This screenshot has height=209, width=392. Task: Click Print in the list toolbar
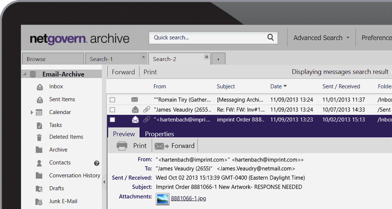click(150, 72)
